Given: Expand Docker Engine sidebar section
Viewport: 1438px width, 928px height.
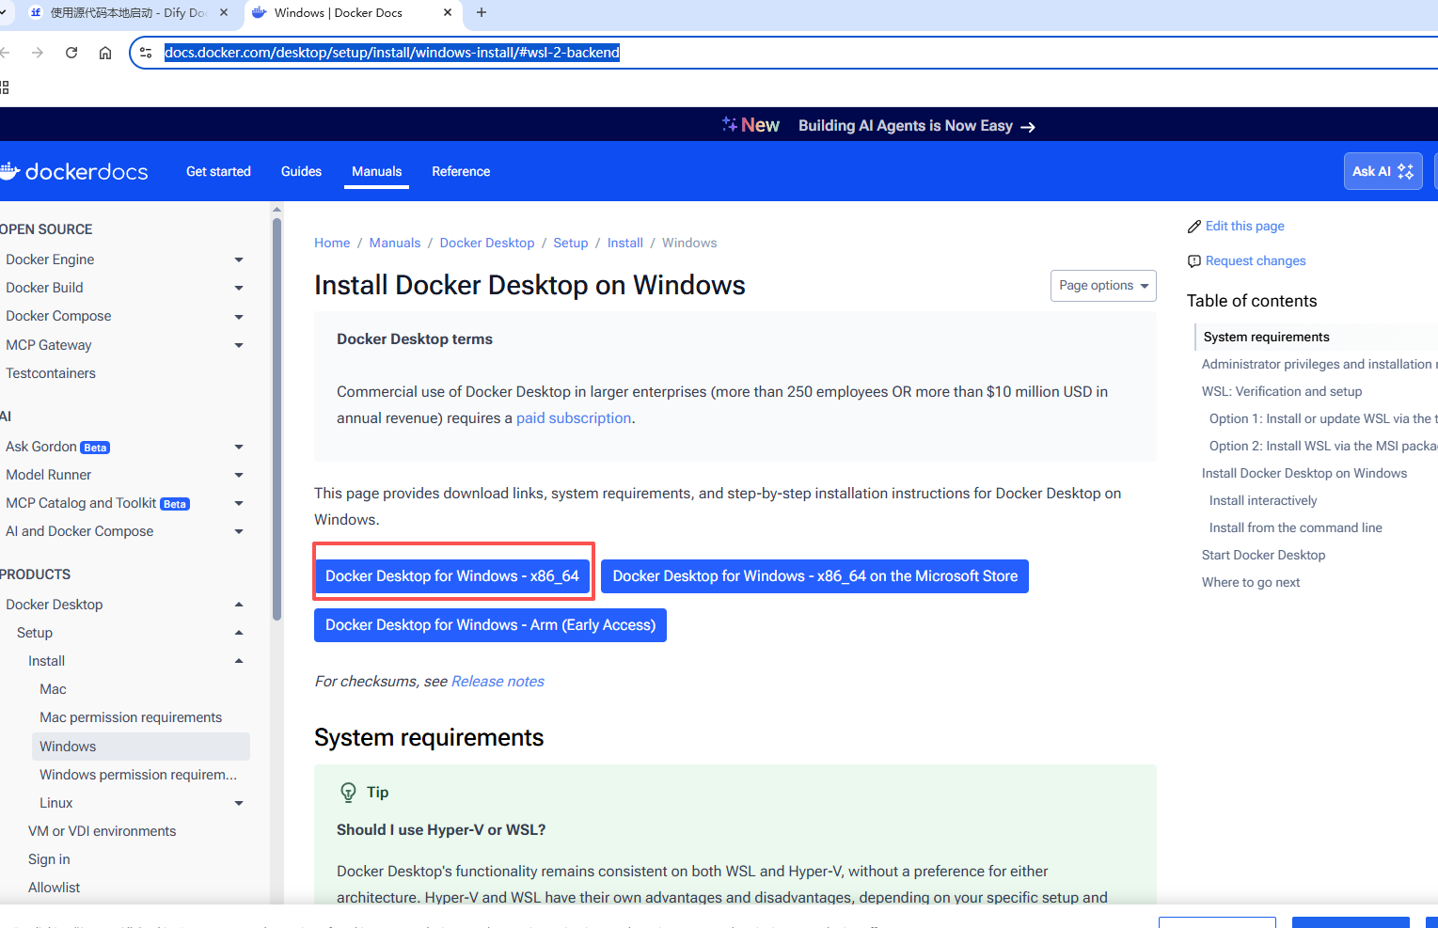Looking at the screenshot, I should (x=239, y=260).
